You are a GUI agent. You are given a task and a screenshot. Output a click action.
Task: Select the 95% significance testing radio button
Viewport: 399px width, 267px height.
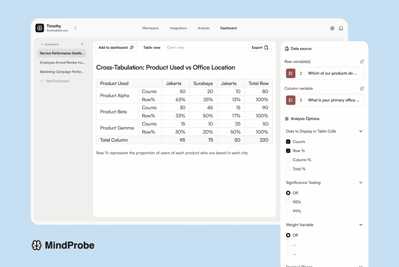(288, 202)
